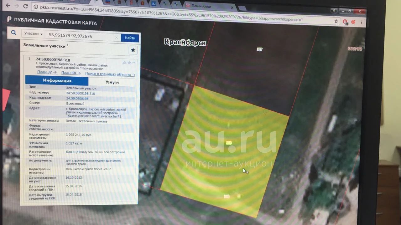This screenshot has height=225, width=401.
Task: Click the Rosreestr logo in the header
Action: point(9,19)
